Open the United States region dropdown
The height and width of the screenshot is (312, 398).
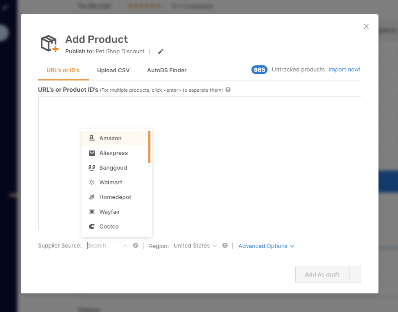[195, 246]
